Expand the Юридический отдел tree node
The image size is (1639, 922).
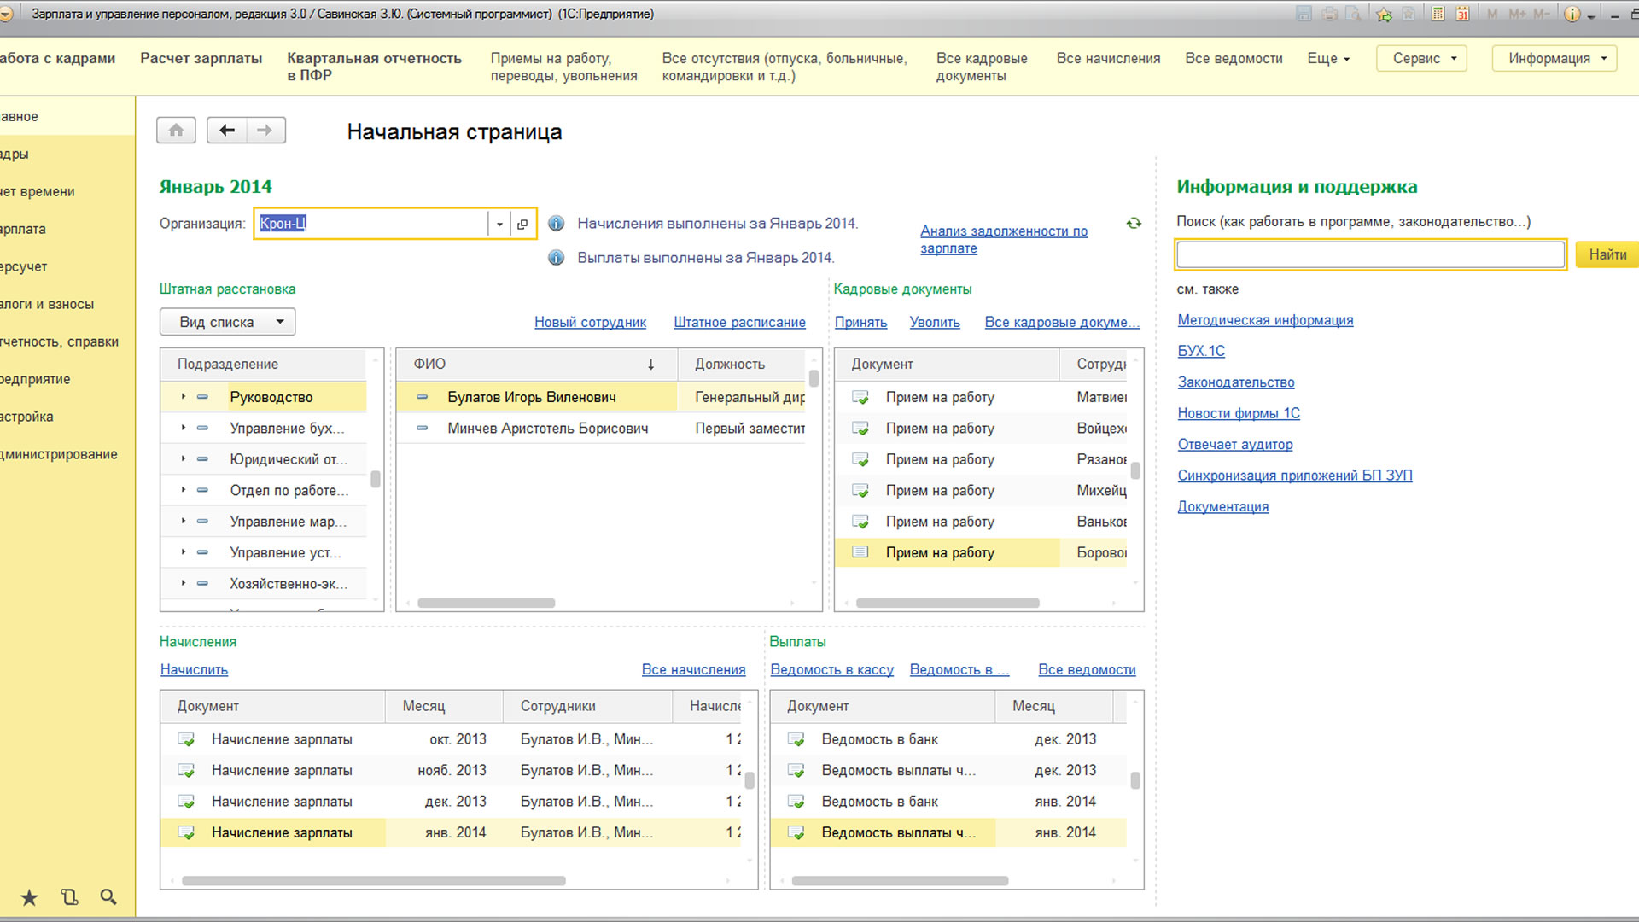[184, 459]
